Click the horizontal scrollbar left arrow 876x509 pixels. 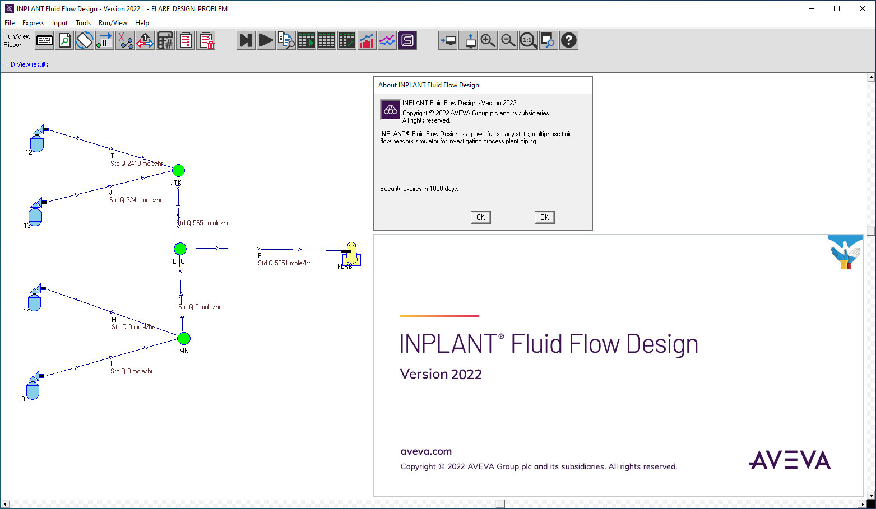[5, 504]
